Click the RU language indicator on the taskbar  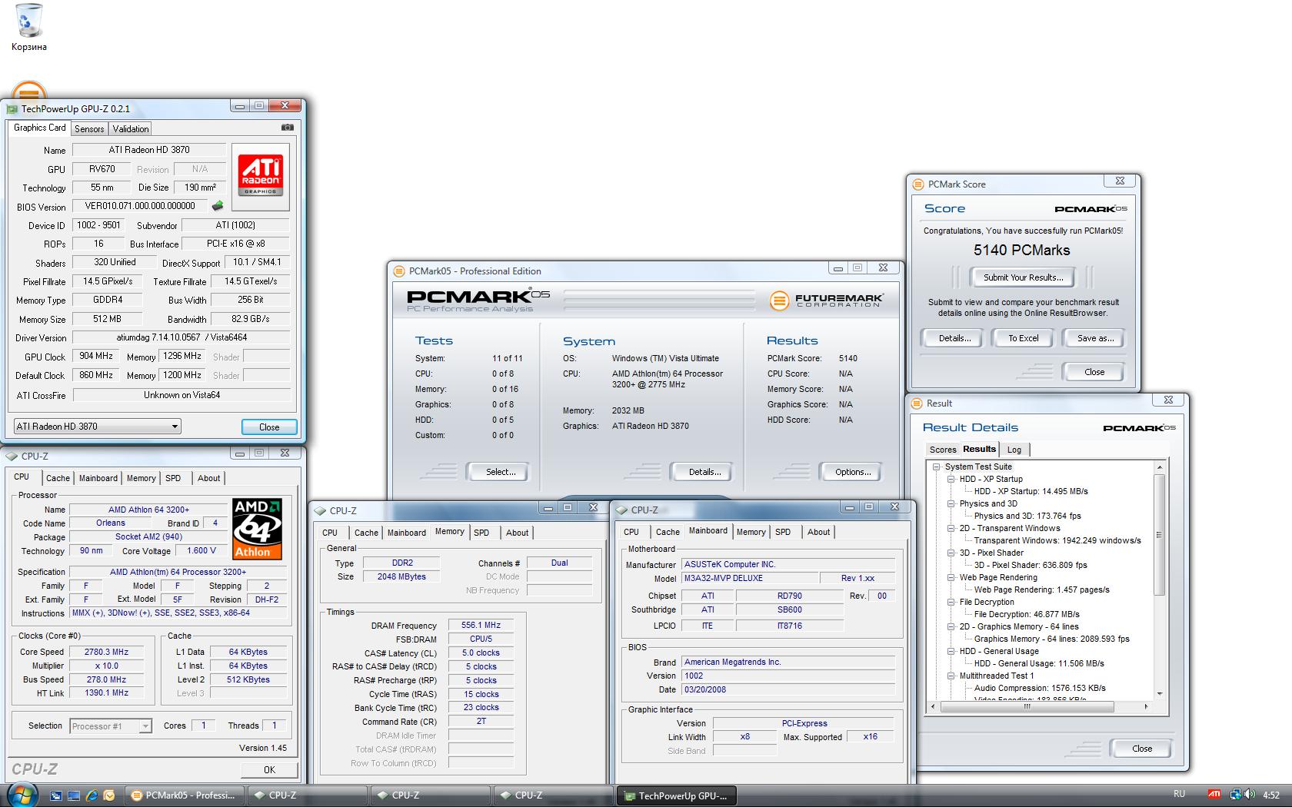click(1179, 794)
